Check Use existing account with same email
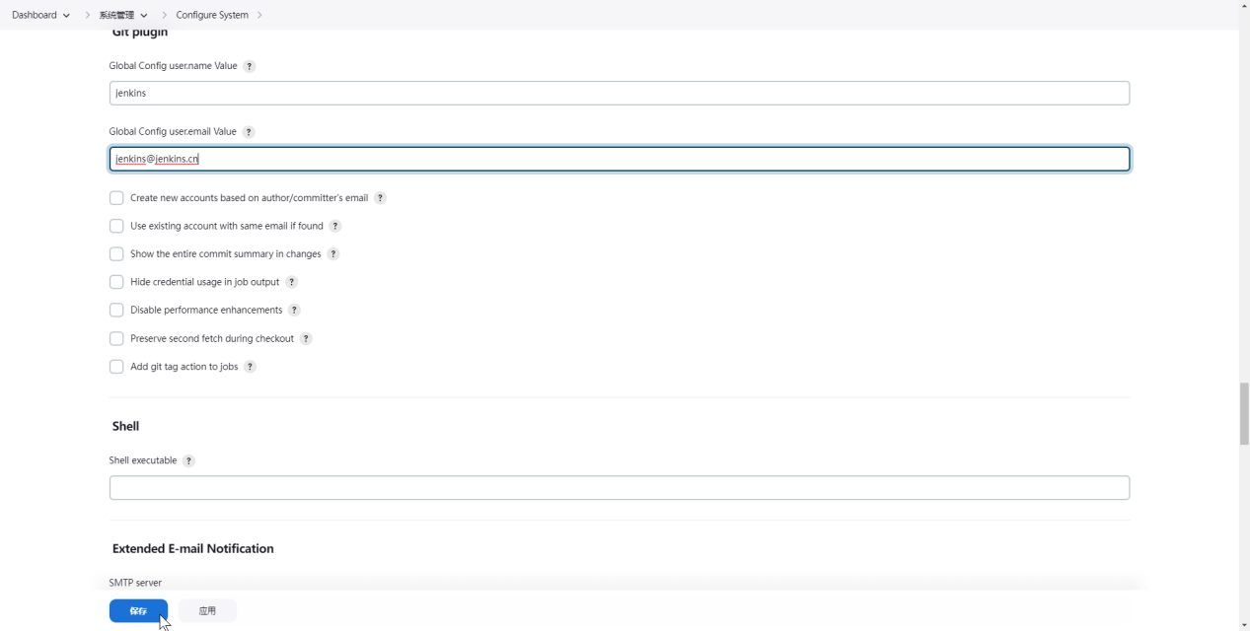 116,226
